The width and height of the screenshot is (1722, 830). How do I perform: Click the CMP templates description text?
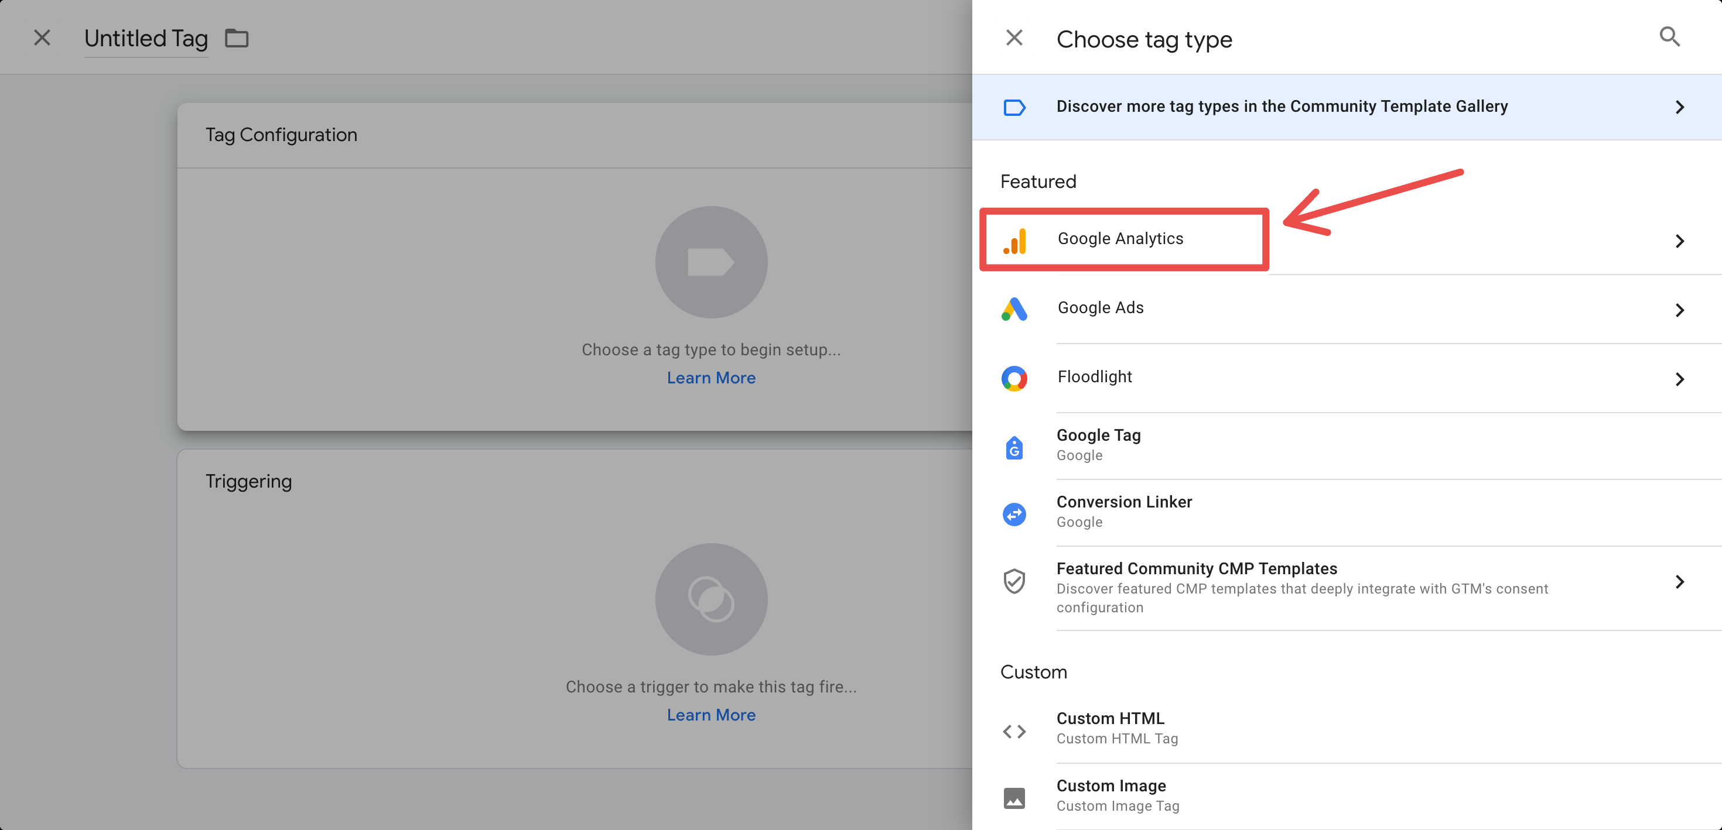click(1302, 599)
